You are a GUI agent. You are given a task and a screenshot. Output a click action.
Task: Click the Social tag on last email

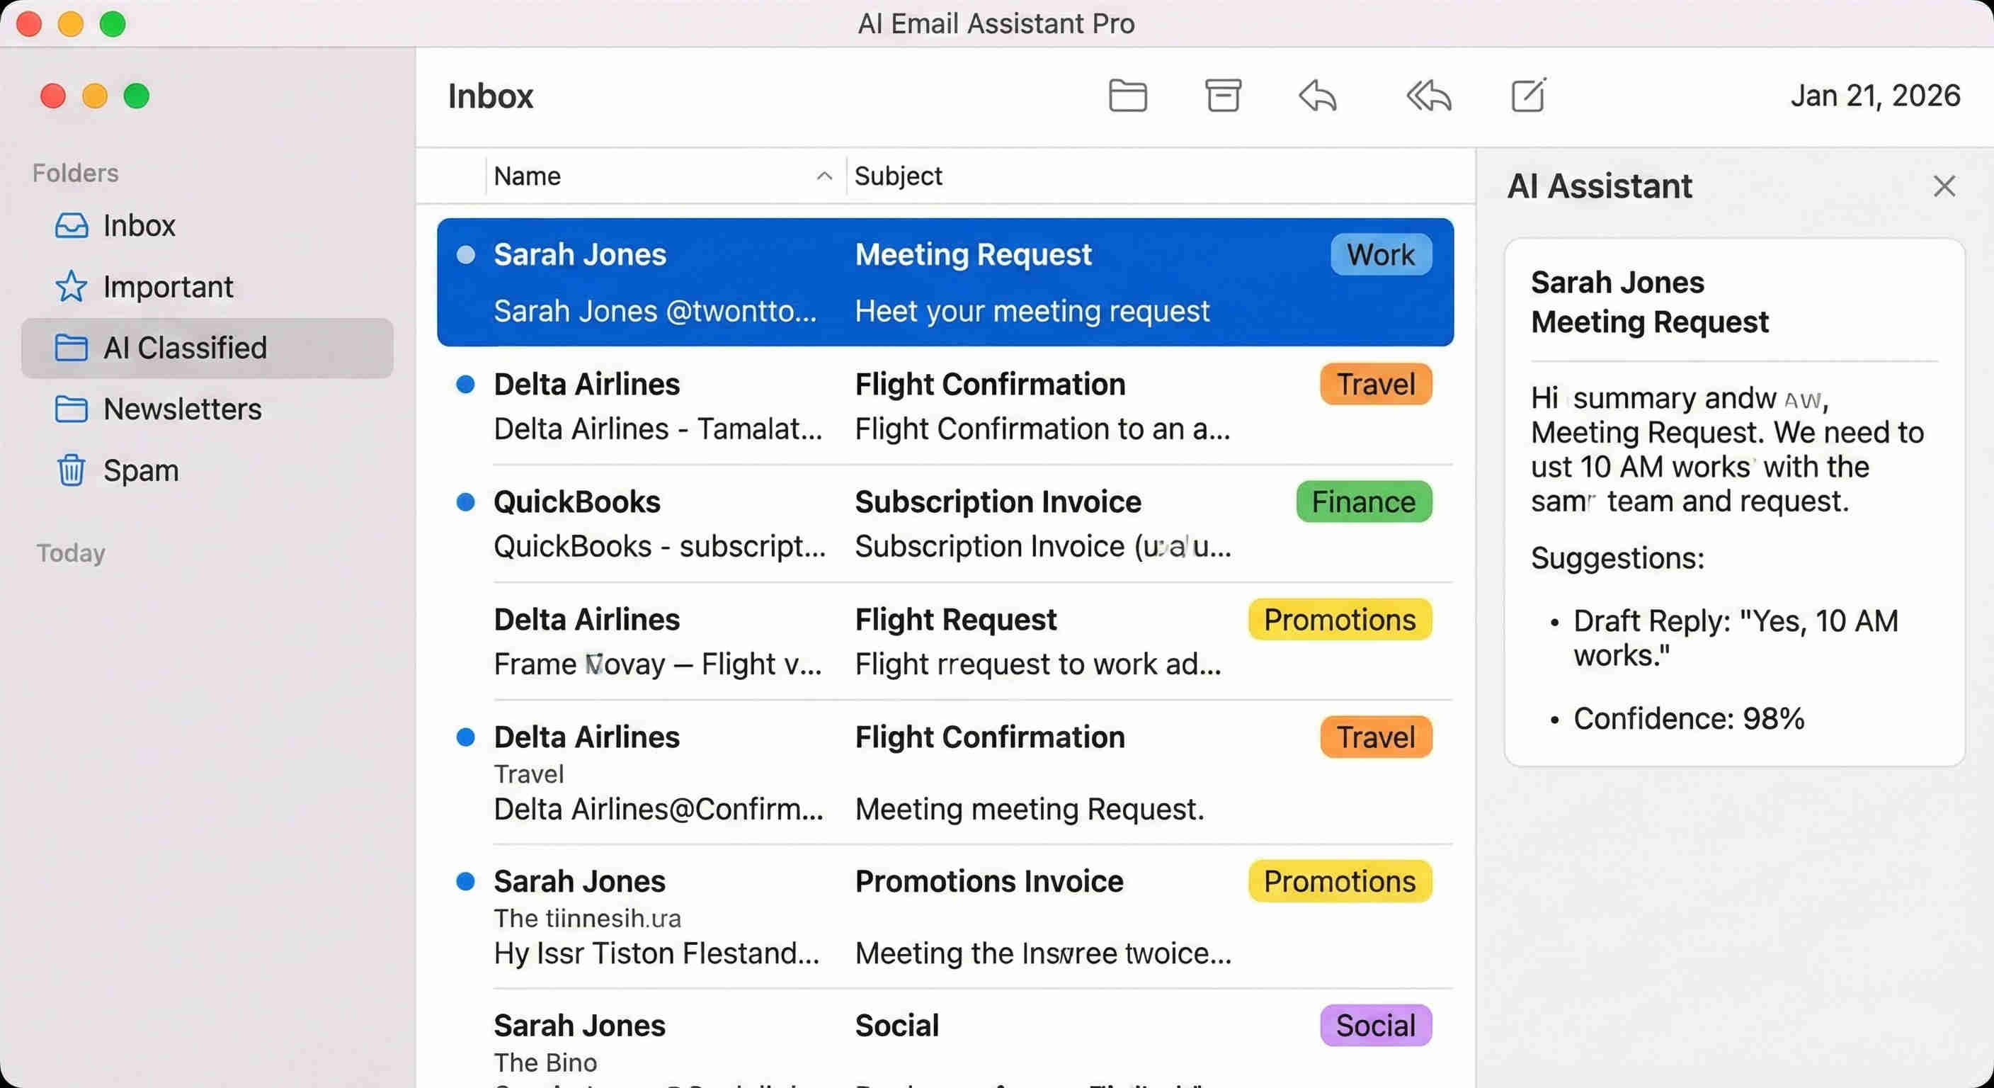point(1377,1025)
